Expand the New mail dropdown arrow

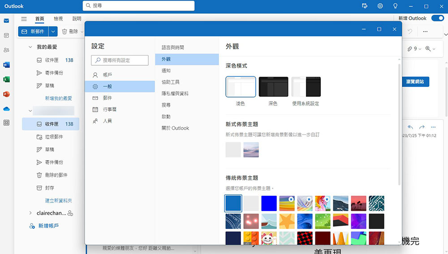click(53, 31)
